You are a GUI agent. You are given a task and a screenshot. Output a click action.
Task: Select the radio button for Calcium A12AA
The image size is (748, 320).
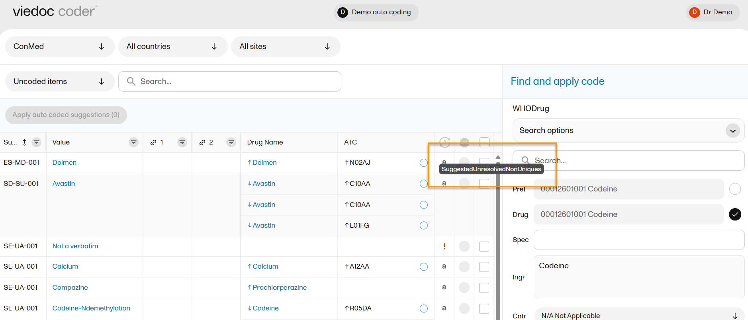point(424,267)
